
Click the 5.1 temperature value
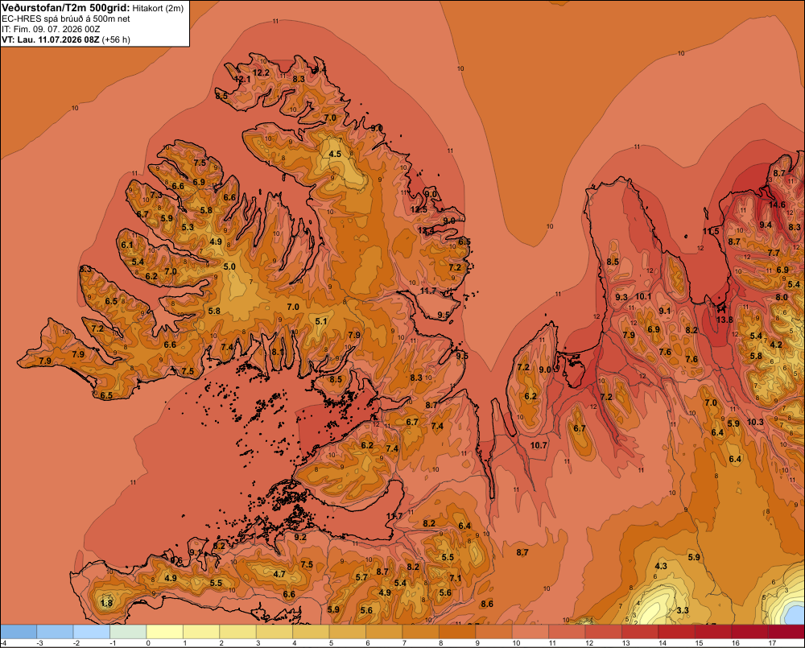321,321
